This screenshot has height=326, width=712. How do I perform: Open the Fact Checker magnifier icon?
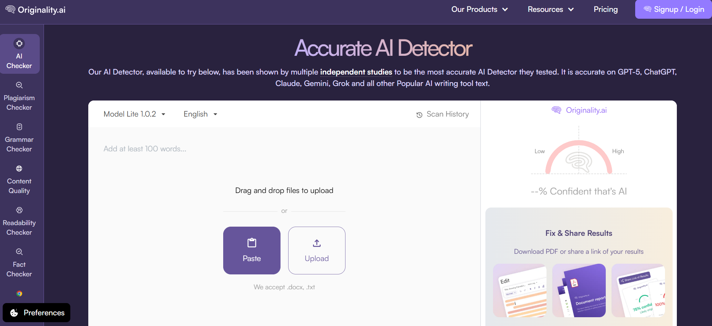pos(19,252)
